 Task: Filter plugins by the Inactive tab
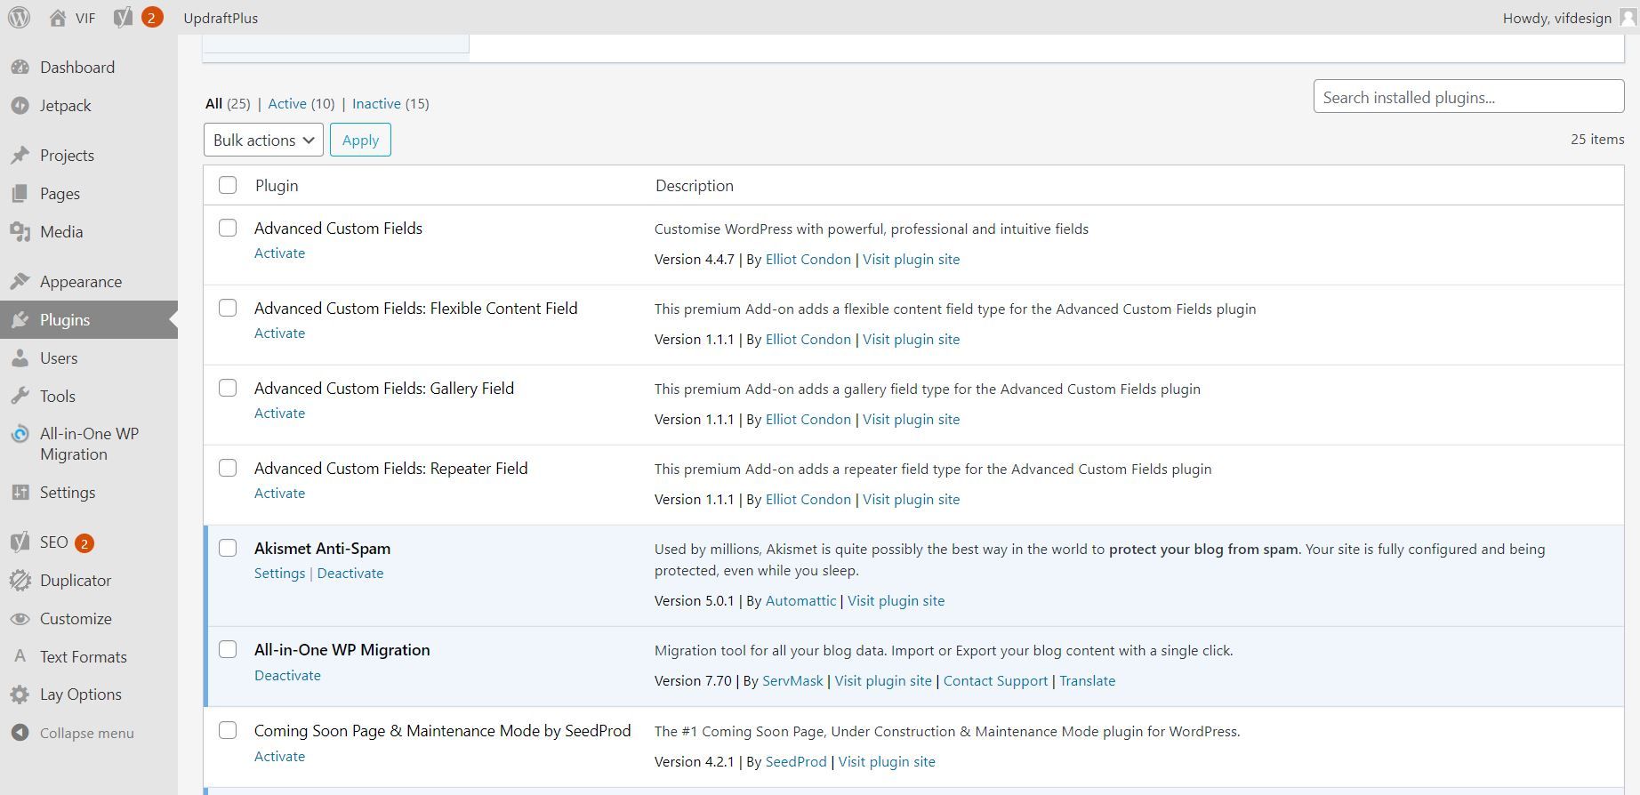point(376,103)
